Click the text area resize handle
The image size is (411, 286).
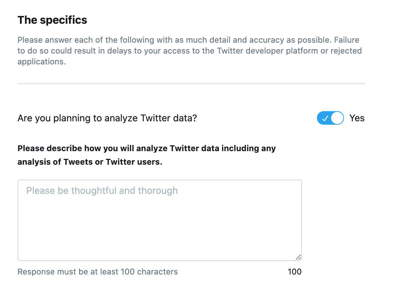click(x=298, y=257)
